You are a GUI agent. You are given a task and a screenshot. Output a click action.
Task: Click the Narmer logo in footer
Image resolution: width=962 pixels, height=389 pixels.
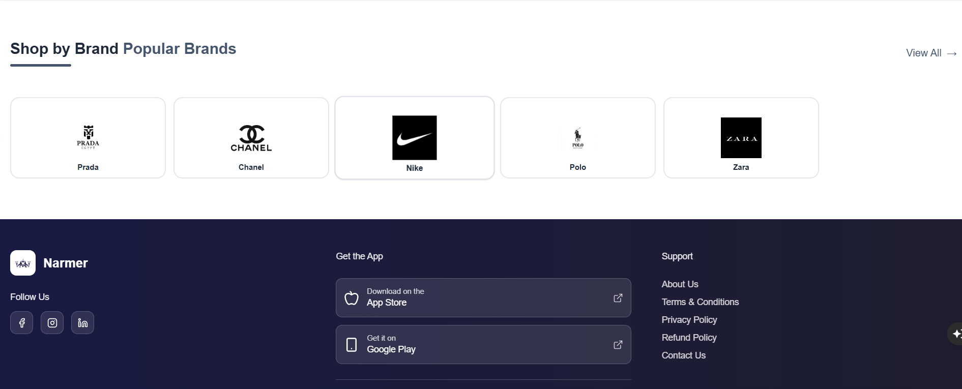[x=23, y=263]
